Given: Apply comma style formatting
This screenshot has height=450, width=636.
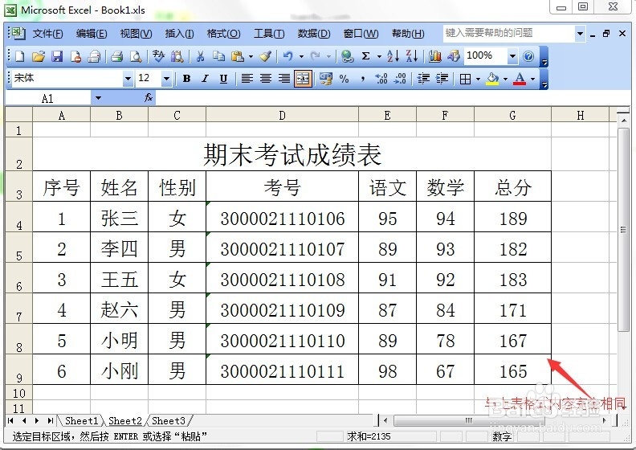Looking at the screenshot, I should (x=363, y=79).
